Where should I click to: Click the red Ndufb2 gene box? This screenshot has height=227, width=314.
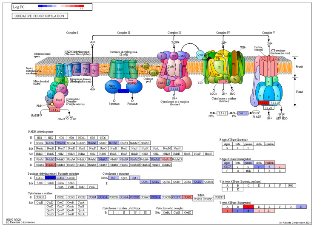coord(50,165)
